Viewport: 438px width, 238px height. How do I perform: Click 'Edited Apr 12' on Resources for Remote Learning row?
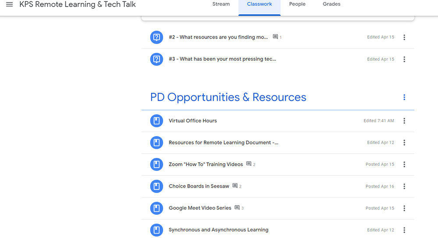pos(381,143)
